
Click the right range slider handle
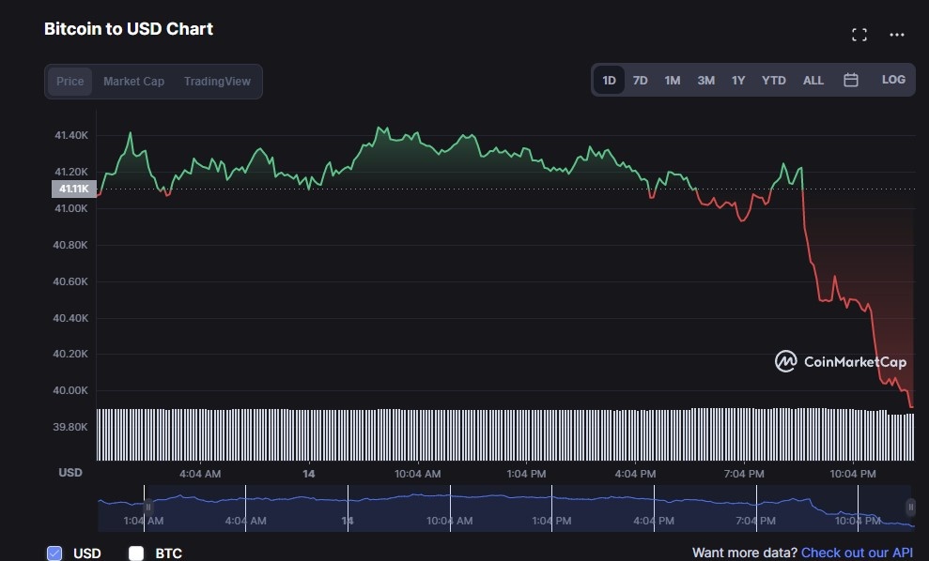(910, 507)
